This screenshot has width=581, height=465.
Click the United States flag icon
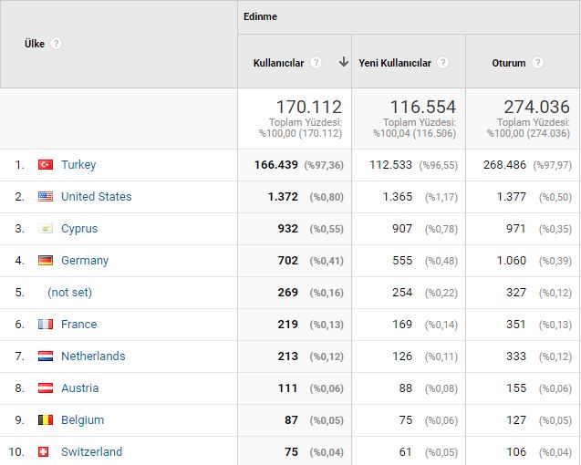click(46, 197)
